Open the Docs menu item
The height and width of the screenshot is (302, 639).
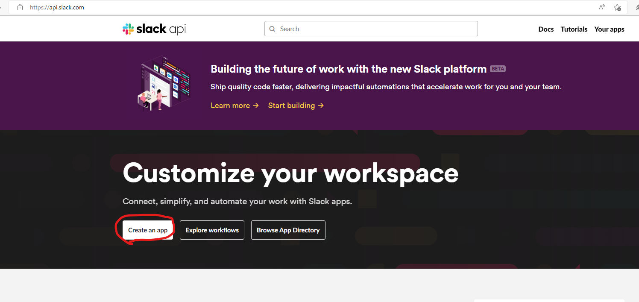[546, 29]
